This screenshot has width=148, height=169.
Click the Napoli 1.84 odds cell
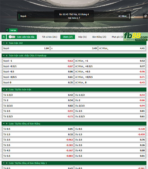tap(26, 48)
